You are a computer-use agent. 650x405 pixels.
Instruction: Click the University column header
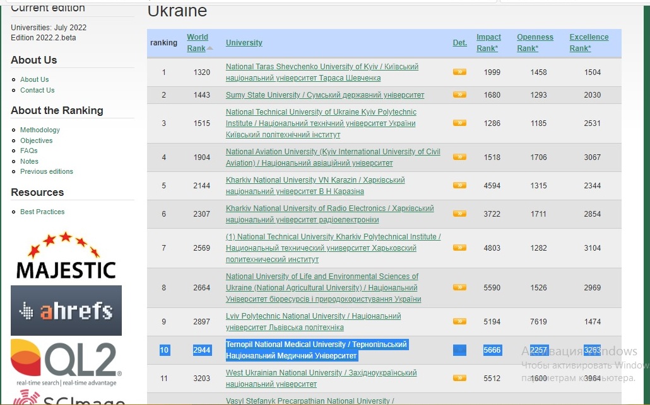tap(244, 43)
